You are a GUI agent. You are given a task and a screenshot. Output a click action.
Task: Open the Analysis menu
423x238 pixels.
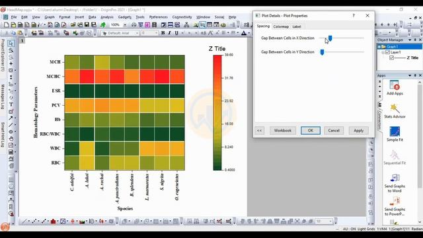[x=107, y=17]
